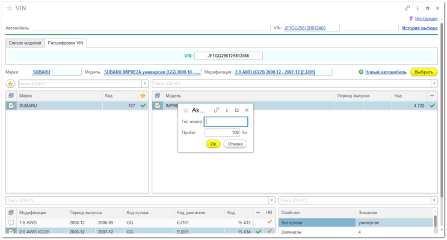The height and width of the screenshot is (240, 447).
Task: Sort by Код кузова column header
Action: click(x=149, y=213)
